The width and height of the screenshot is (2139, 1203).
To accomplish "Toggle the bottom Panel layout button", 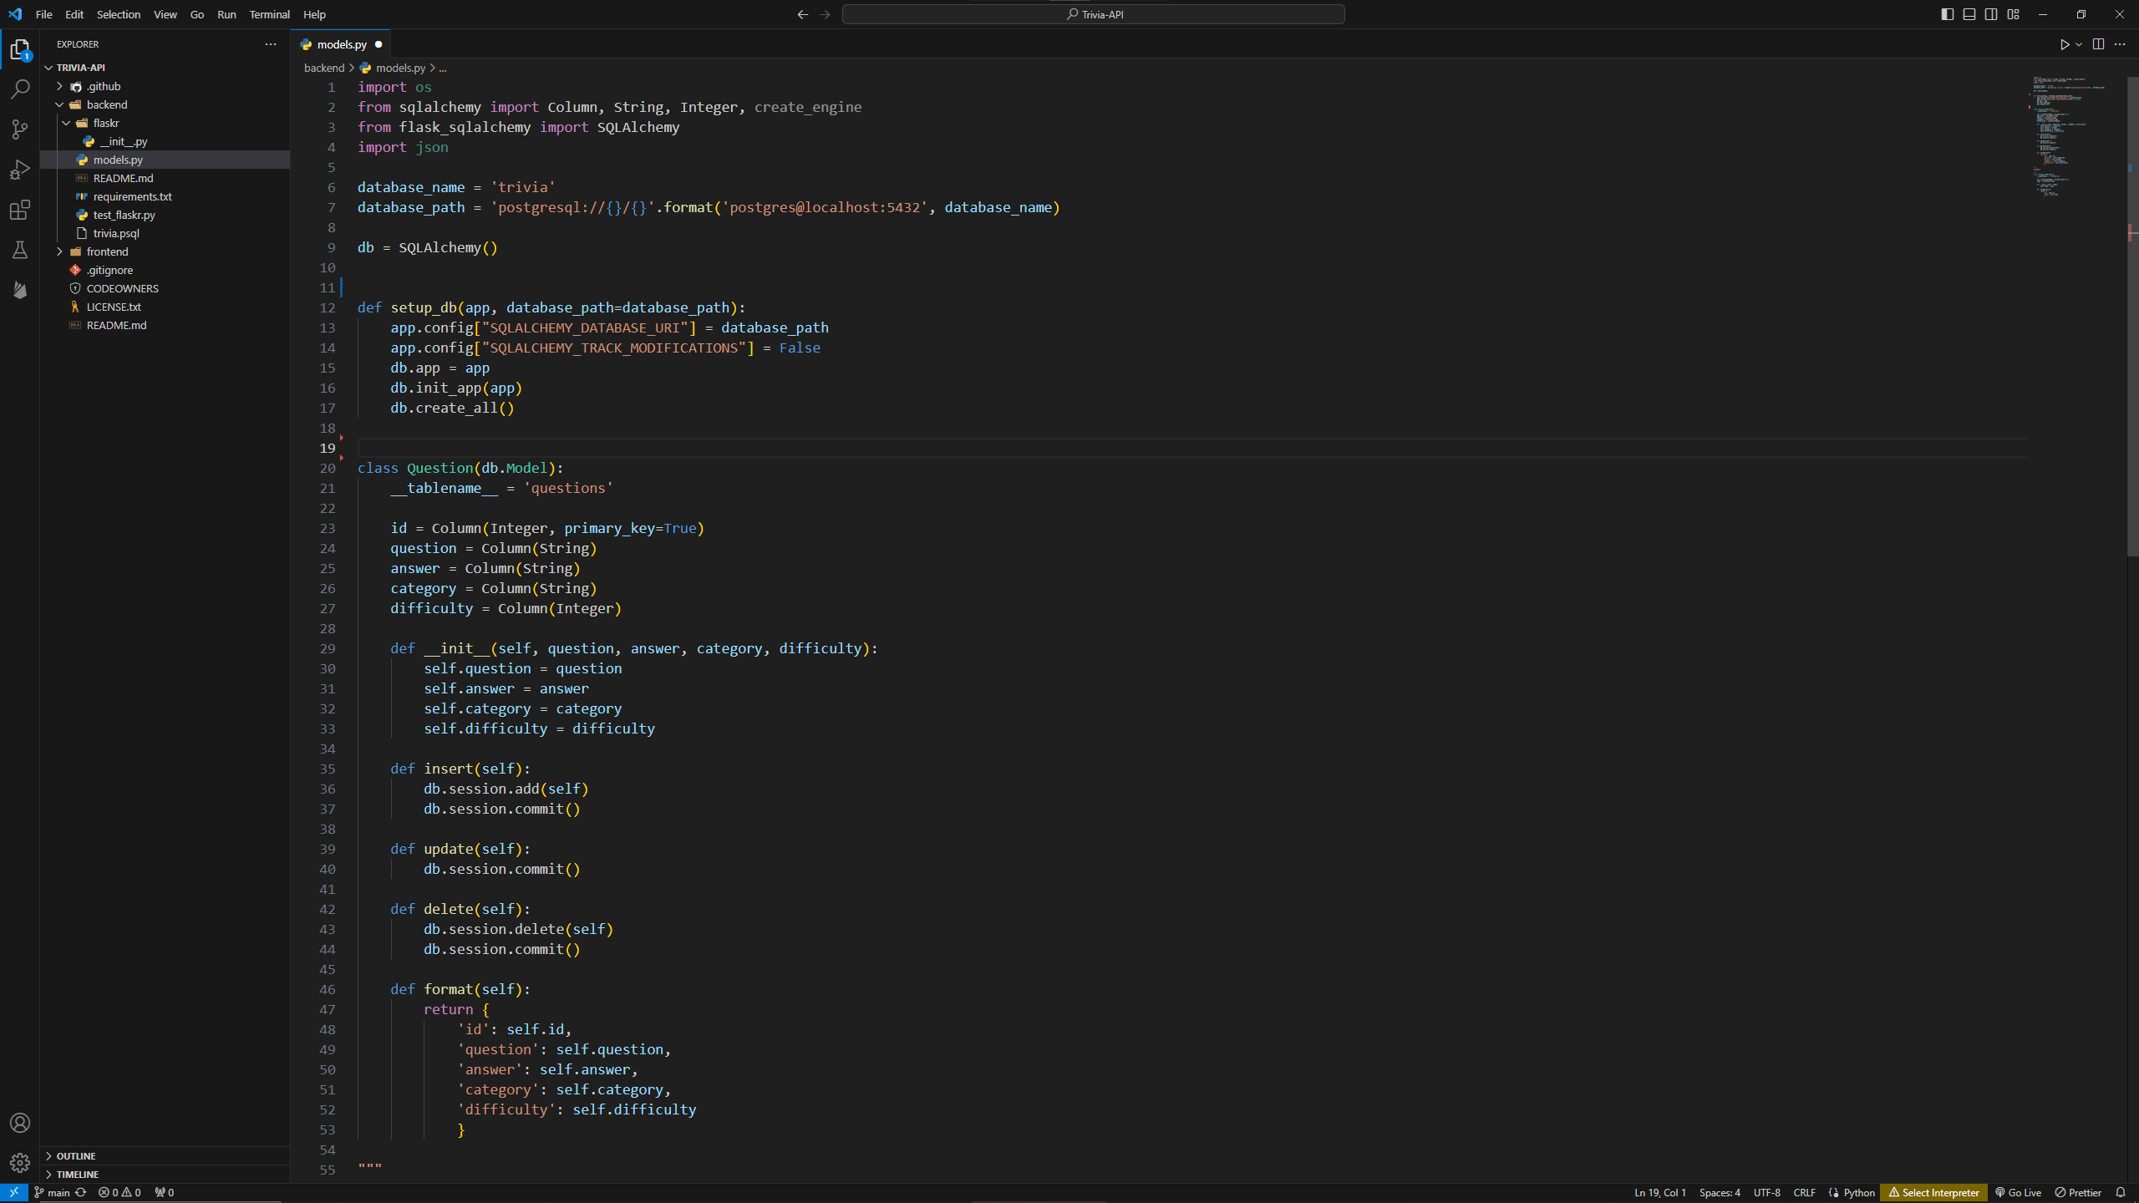I will [x=1969, y=14].
